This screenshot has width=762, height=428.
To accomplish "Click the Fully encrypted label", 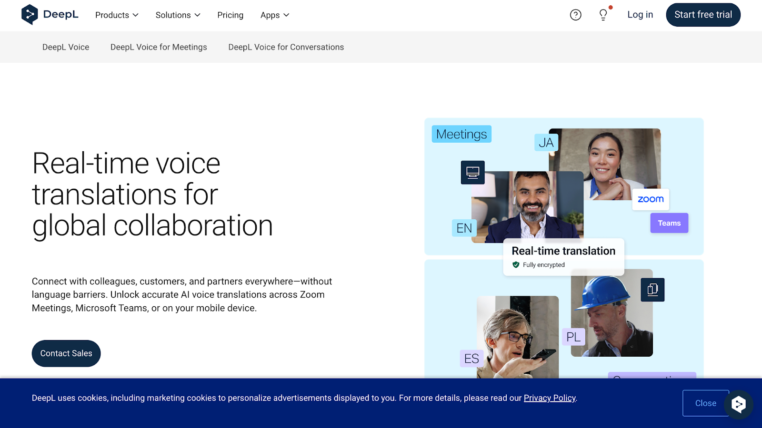I will [x=544, y=265].
